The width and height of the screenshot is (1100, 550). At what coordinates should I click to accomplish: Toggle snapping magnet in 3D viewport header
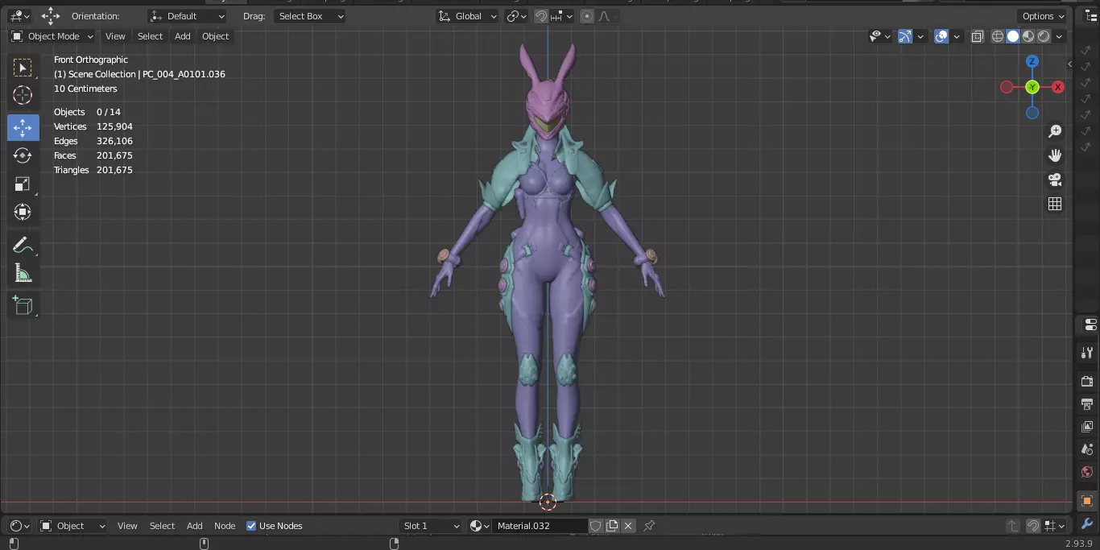(541, 16)
